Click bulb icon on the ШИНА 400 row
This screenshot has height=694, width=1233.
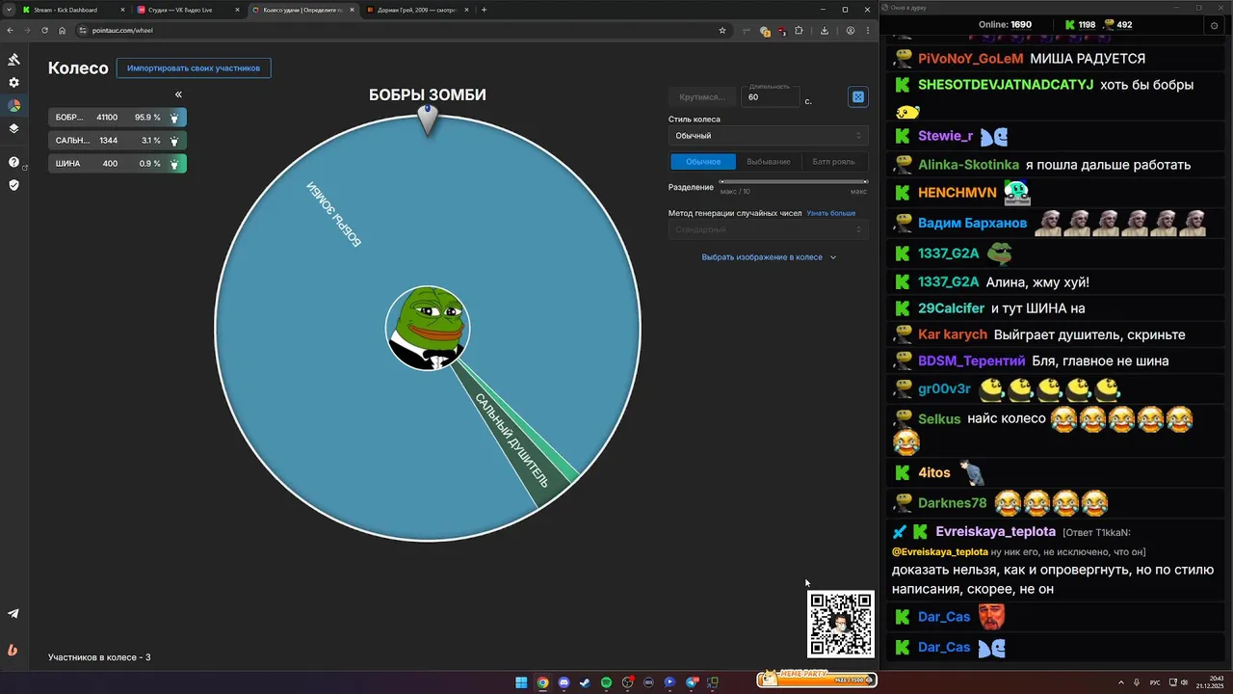tap(174, 164)
